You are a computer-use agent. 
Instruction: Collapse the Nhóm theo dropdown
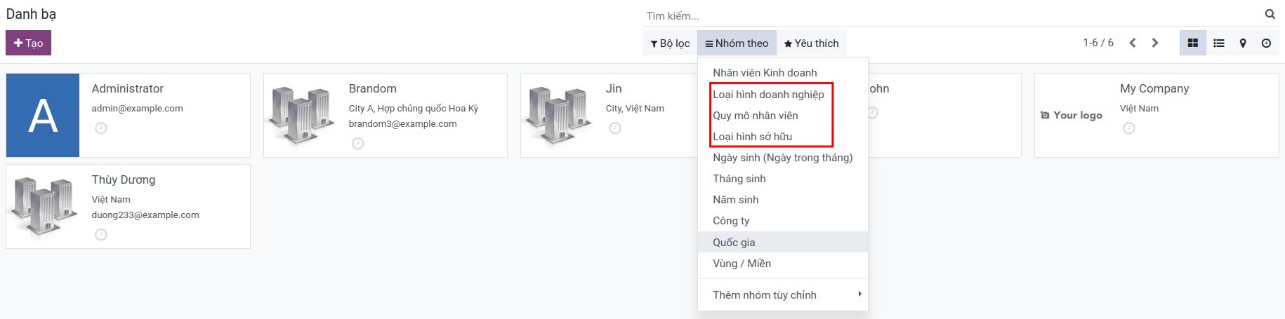point(737,43)
